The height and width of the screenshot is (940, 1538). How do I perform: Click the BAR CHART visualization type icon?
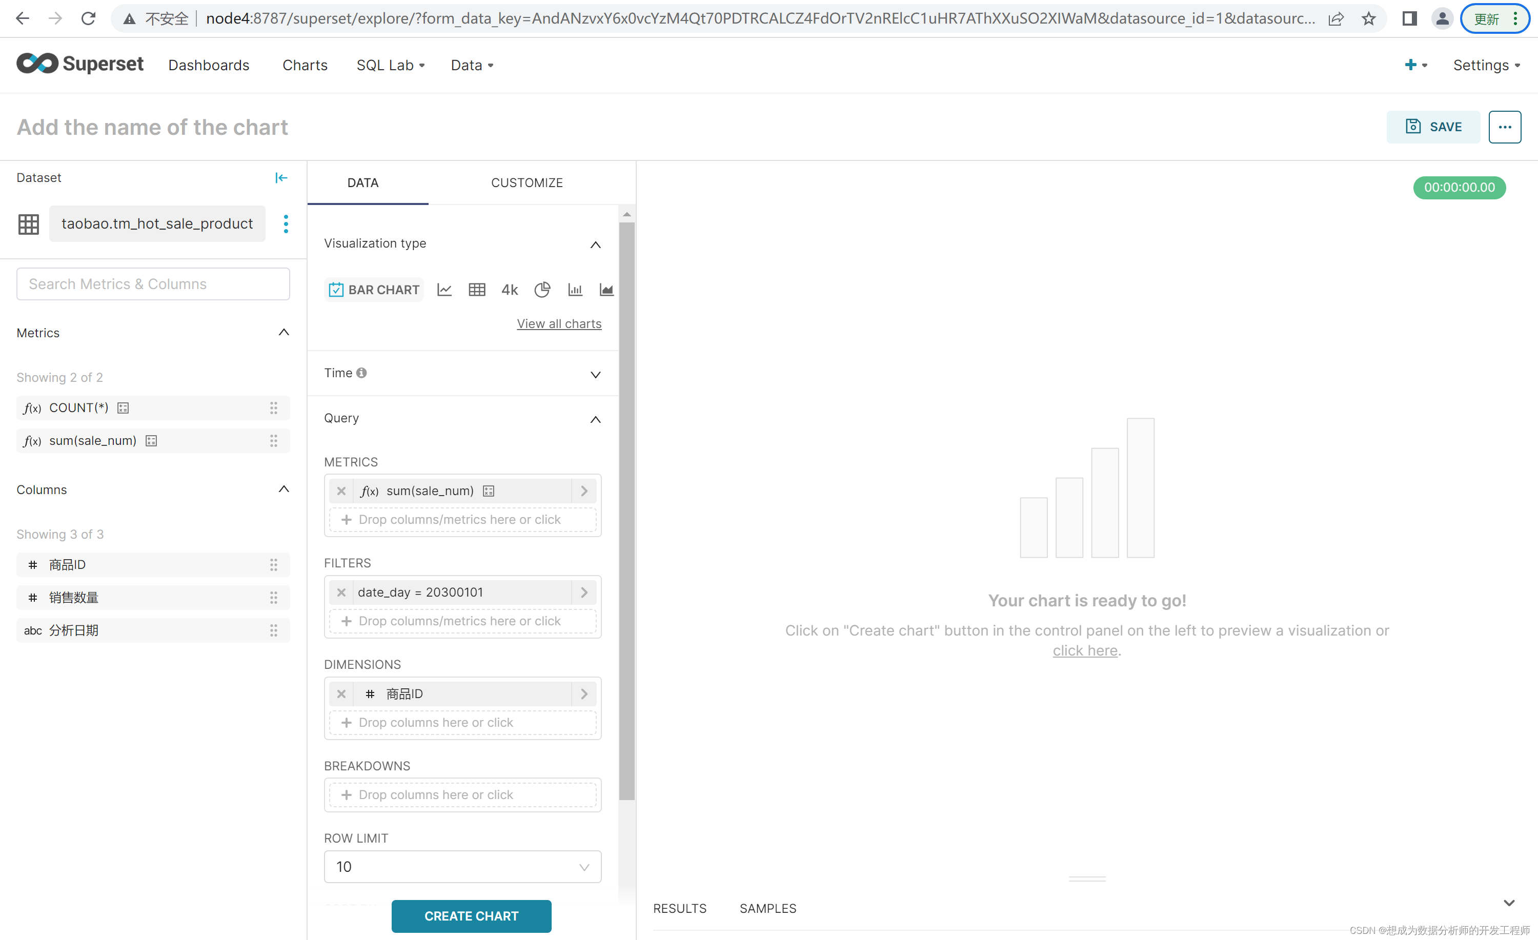(x=374, y=289)
